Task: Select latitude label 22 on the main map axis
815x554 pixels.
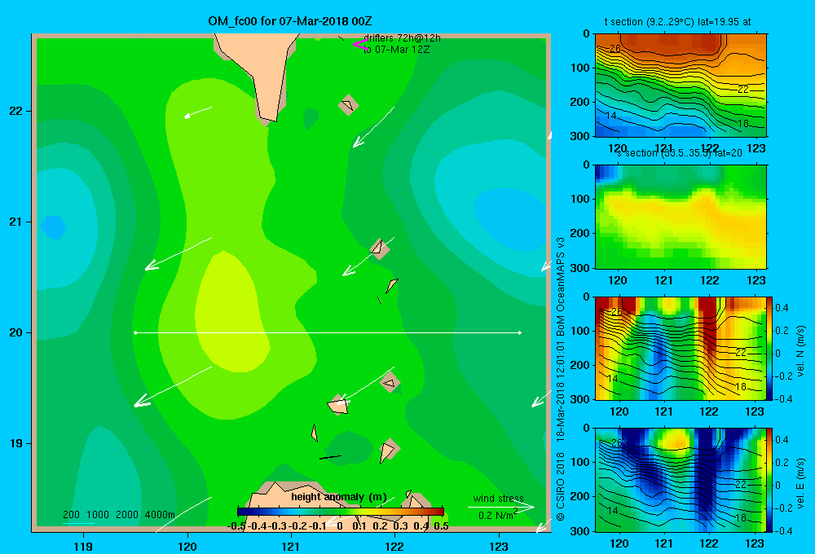Action: pyautogui.click(x=16, y=111)
